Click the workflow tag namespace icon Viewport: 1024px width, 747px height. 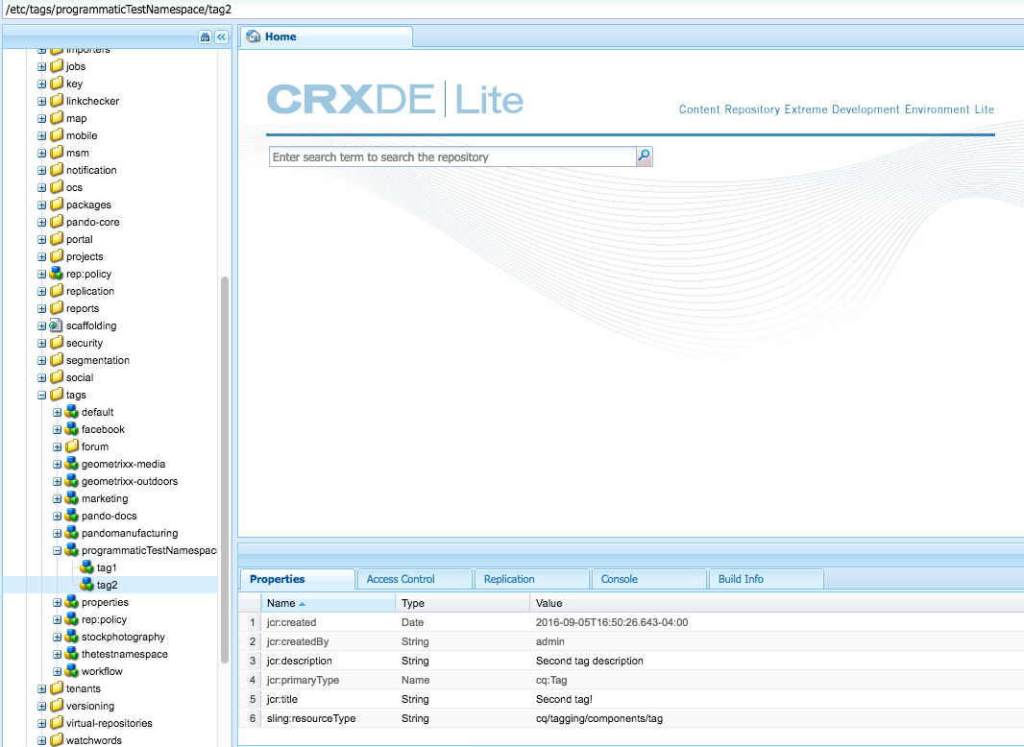pos(72,671)
